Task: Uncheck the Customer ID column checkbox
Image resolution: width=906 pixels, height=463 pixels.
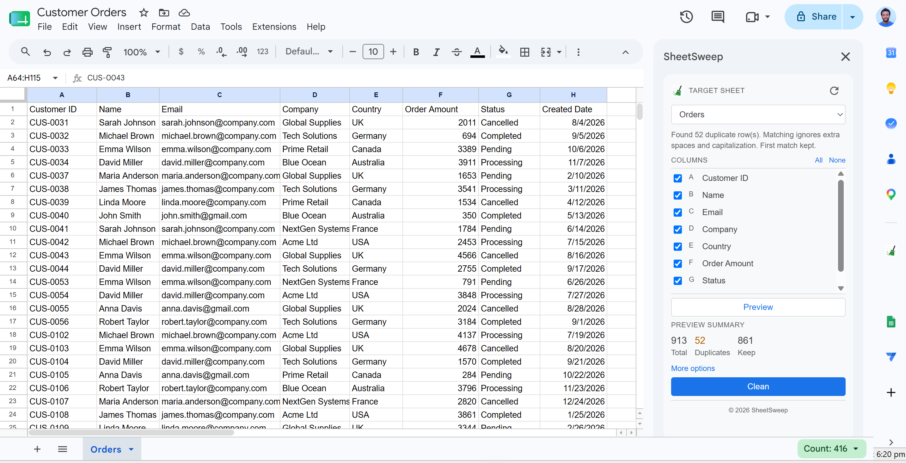Action: [x=677, y=178]
